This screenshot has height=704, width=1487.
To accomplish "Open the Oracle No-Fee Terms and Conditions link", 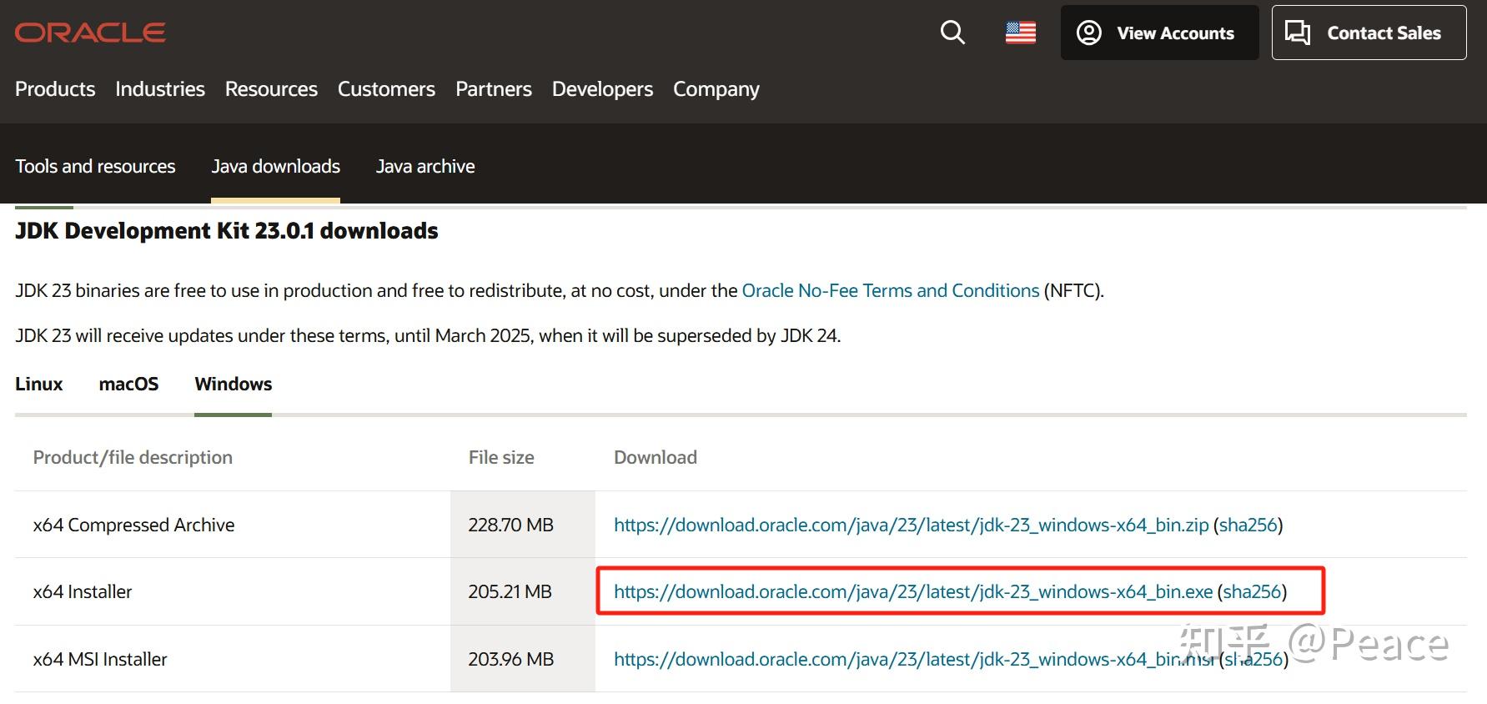I will [890, 291].
